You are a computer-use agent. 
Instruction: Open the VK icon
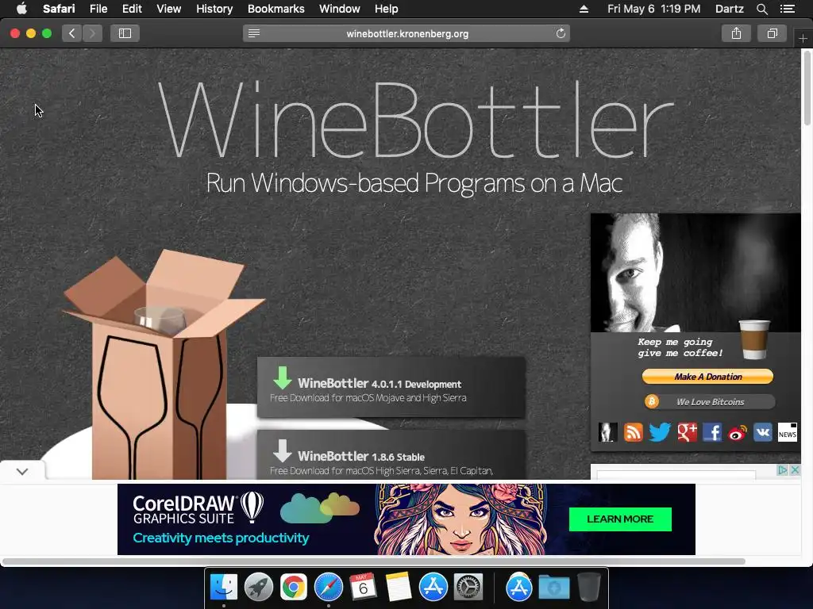tap(763, 432)
